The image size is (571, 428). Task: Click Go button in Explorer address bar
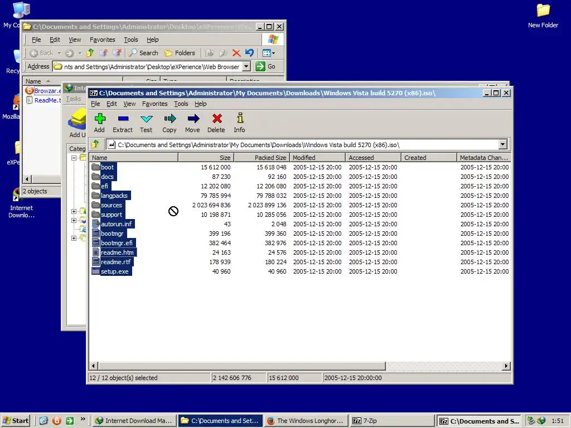pyautogui.click(x=265, y=66)
